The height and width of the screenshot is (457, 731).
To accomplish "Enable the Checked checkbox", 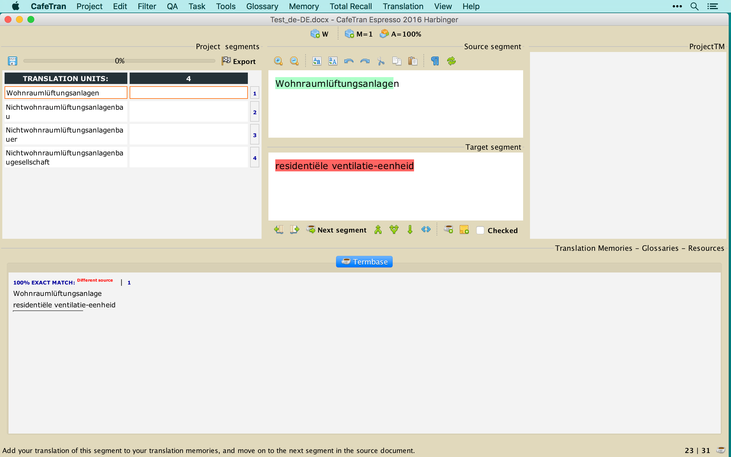I will 480,230.
